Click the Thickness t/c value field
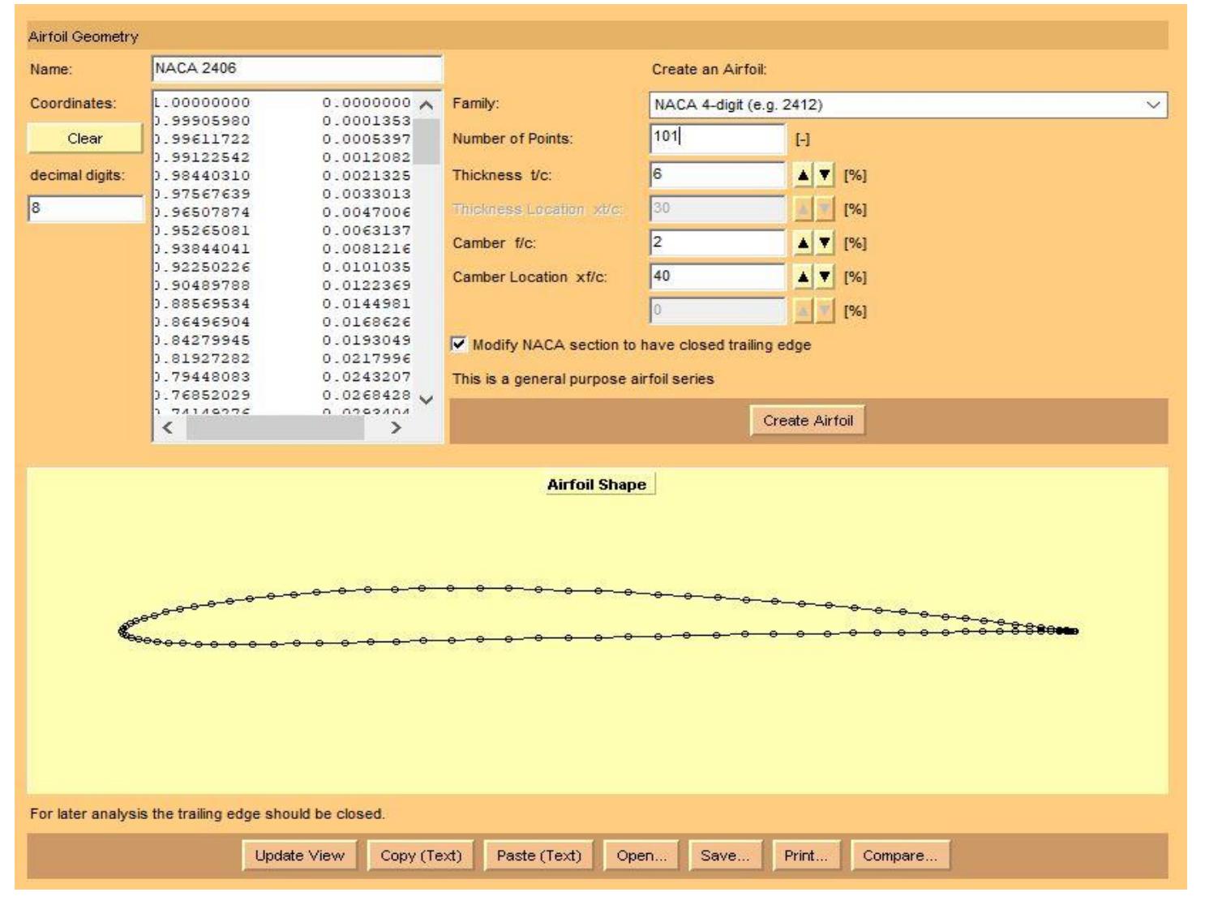Screen dimensions: 1205x905 pos(718,174)
